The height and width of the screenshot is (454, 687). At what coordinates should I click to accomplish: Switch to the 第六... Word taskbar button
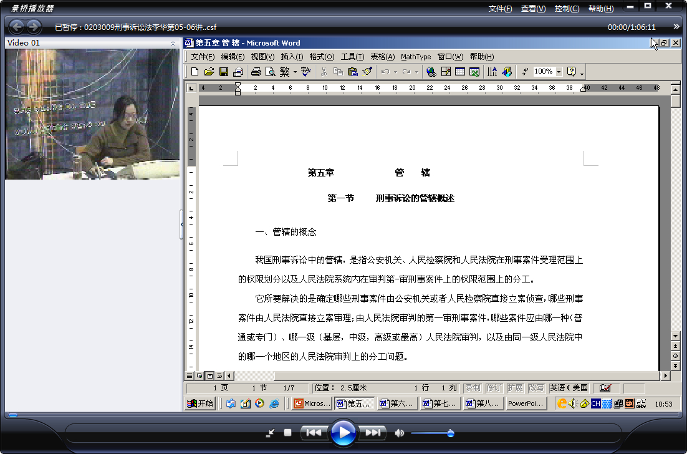click(397, 403)
